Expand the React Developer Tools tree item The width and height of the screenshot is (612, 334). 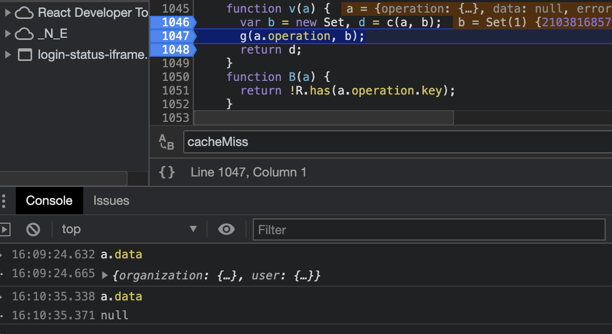coord(7,12)
